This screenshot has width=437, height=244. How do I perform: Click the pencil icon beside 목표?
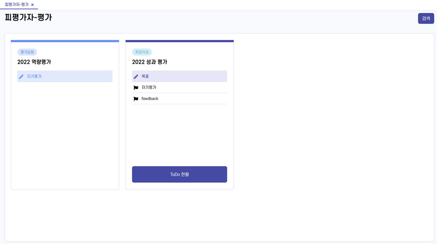click(136, 76)
